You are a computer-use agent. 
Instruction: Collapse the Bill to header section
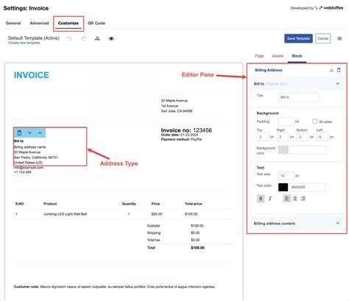pos(338,84)
